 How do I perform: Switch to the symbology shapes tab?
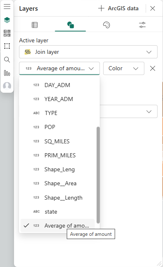(x=70, y=25)
